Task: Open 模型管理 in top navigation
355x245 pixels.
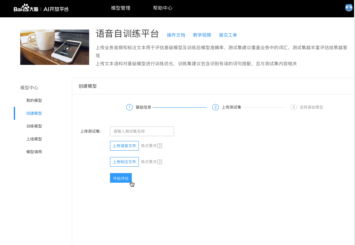Action: click(121, 8)
